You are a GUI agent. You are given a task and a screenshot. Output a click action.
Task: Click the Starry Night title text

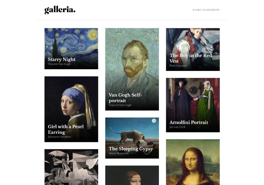62,59
